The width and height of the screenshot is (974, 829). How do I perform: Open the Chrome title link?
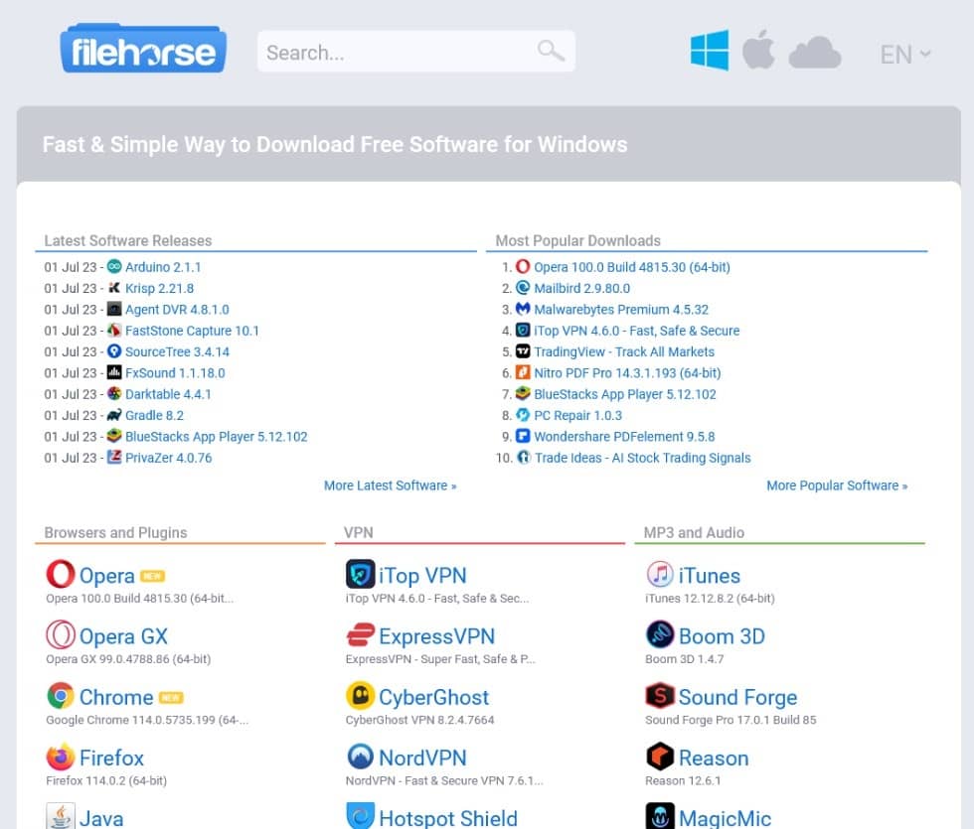coord(116,697)
